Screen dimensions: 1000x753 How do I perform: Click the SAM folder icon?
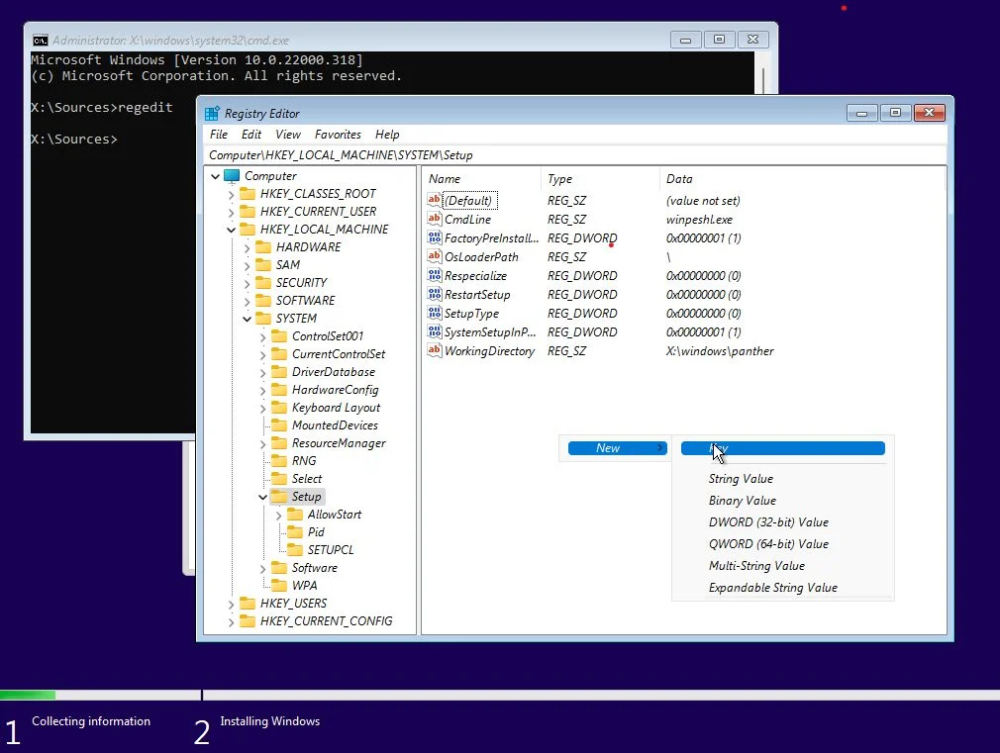pyautogui.click(x=263, y=264)
